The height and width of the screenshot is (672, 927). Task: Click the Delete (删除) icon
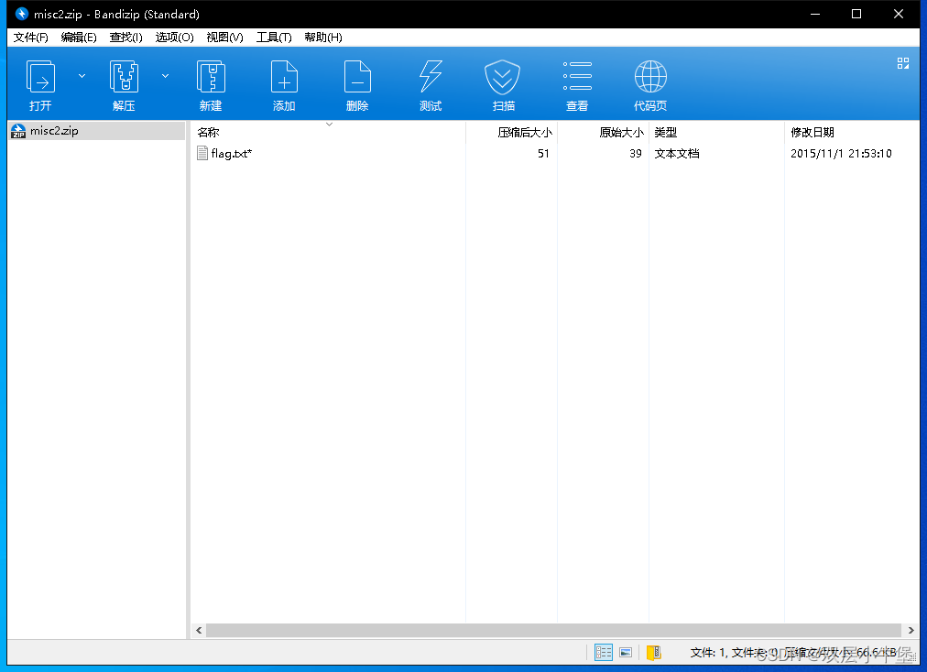coord(357,77)
